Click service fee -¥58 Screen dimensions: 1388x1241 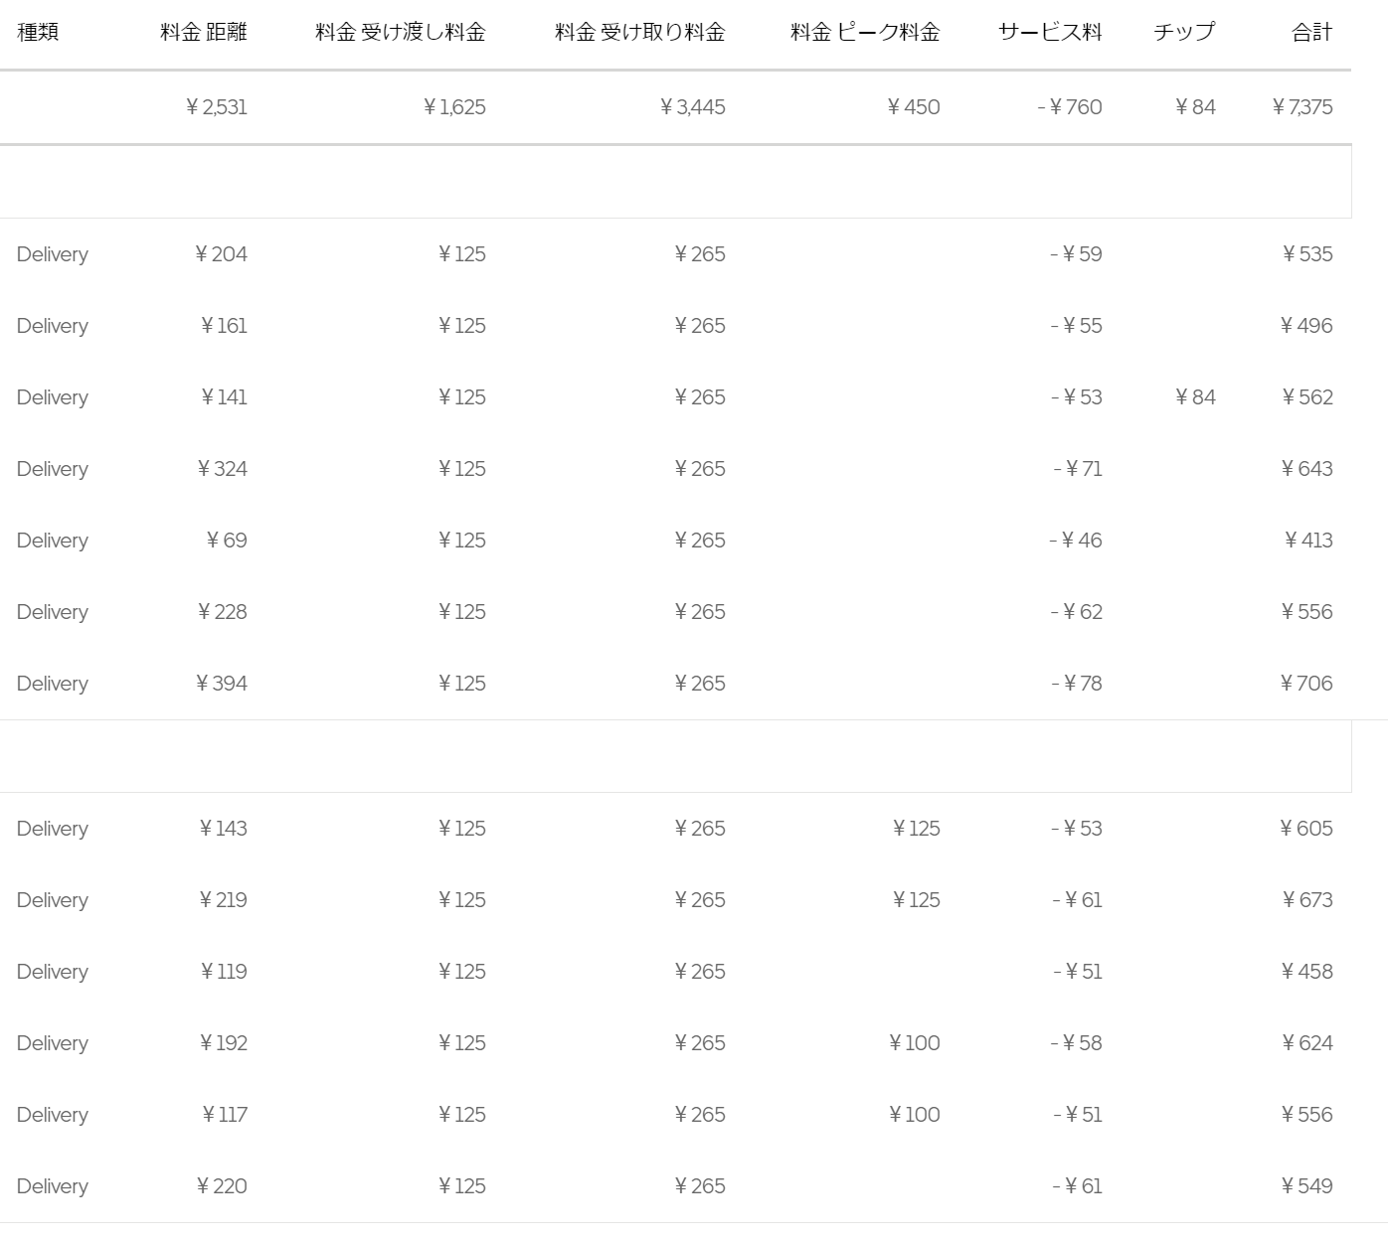tap(1077, 1043)
